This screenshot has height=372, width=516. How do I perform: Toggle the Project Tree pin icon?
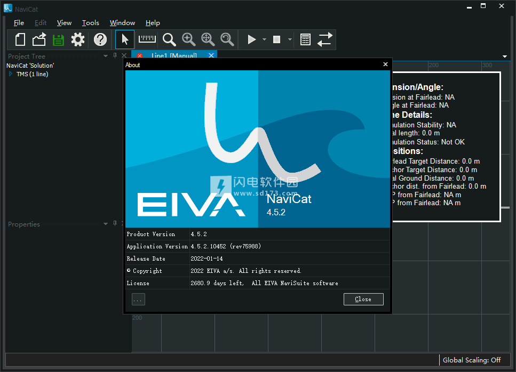(x=115, y=55)
